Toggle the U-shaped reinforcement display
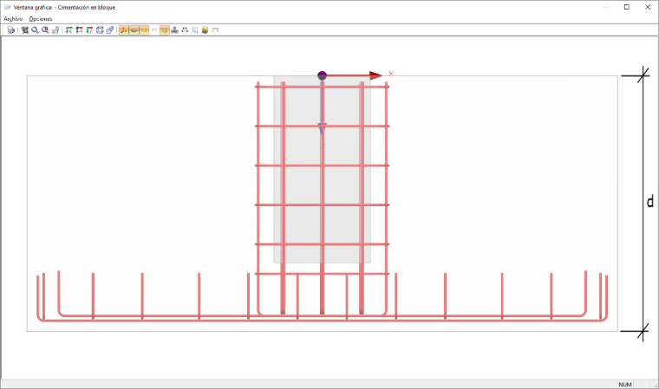Viewport: 659px width, 389px height. 165,29
